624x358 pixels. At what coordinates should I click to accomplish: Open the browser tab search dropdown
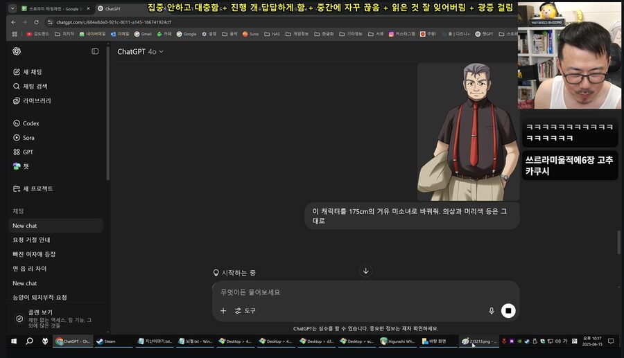click(x=12, y=8)
